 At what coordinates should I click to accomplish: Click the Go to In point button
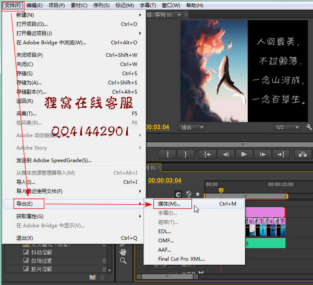coord(208,154)
